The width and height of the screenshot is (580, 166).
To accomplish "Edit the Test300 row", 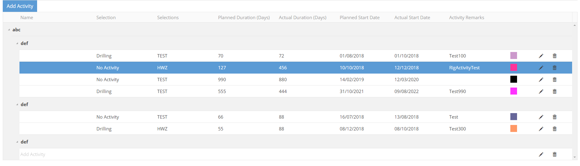I will point(541,129).
